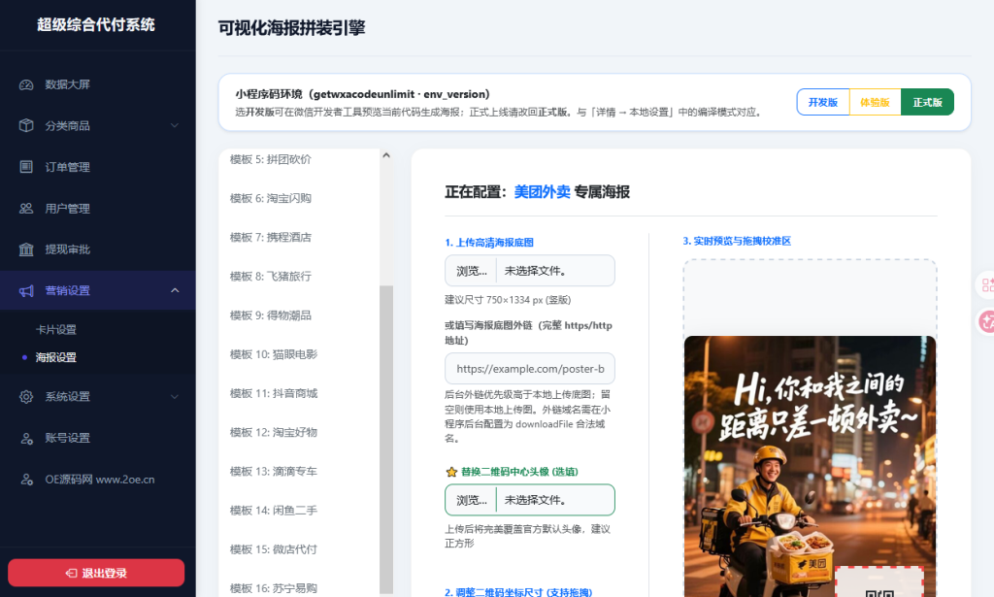Click the 账号设置 user icon

[26, 438]
